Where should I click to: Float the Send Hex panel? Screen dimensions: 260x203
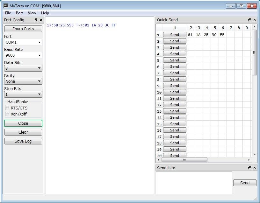click(249, 168)
